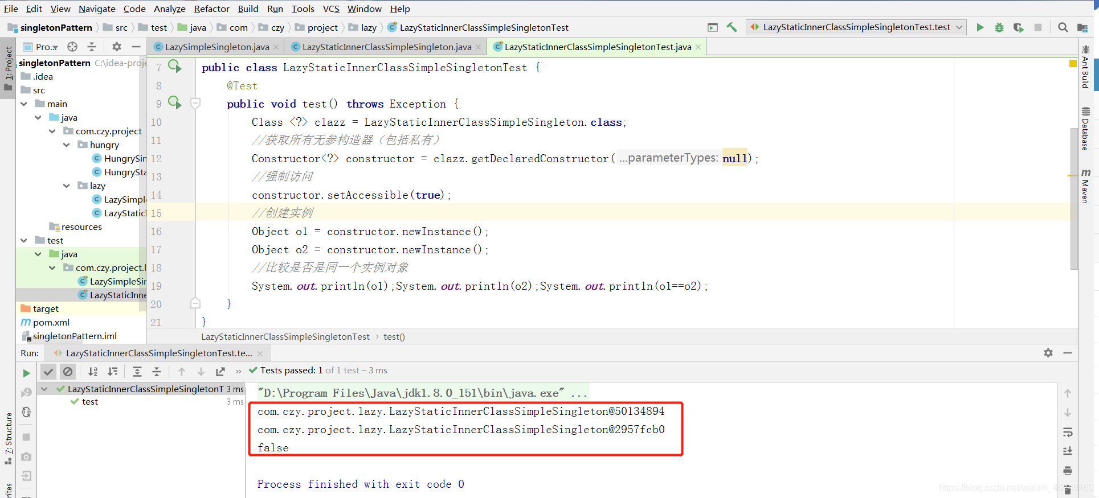Run with coverage icon in toolbar
Screen dimensions: 1099x498
click(1019, 27)
